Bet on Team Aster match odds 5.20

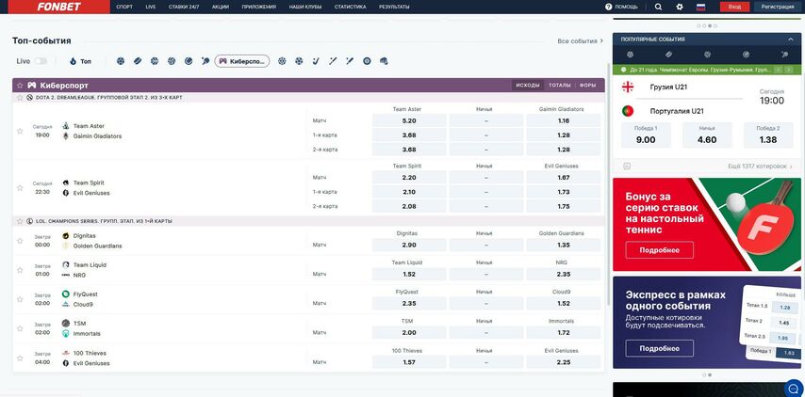tap(409, 121)
